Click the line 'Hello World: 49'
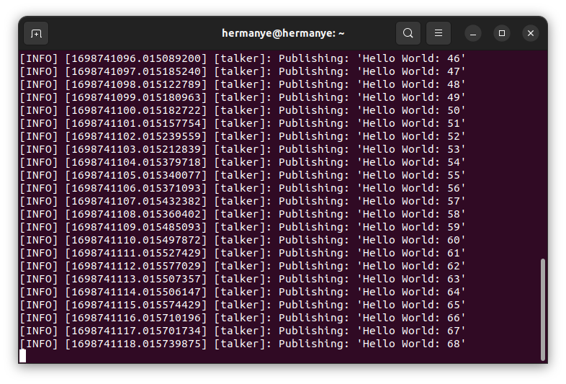 tap(243, 97)
